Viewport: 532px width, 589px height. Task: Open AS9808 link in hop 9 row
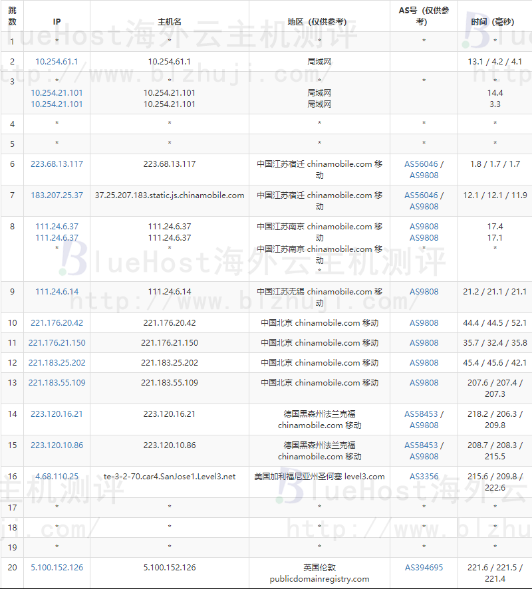[424, 291]
